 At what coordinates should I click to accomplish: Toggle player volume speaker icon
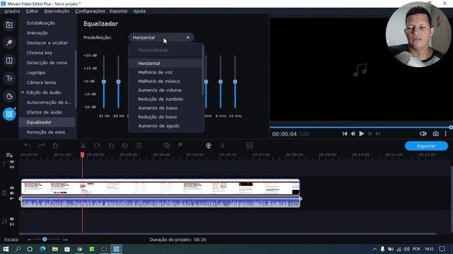tap(423, 133)
